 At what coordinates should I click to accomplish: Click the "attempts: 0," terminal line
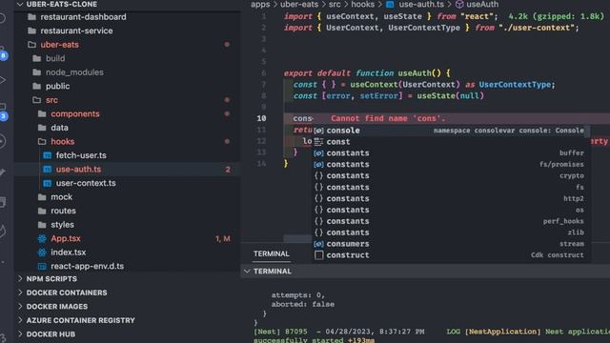297,294
